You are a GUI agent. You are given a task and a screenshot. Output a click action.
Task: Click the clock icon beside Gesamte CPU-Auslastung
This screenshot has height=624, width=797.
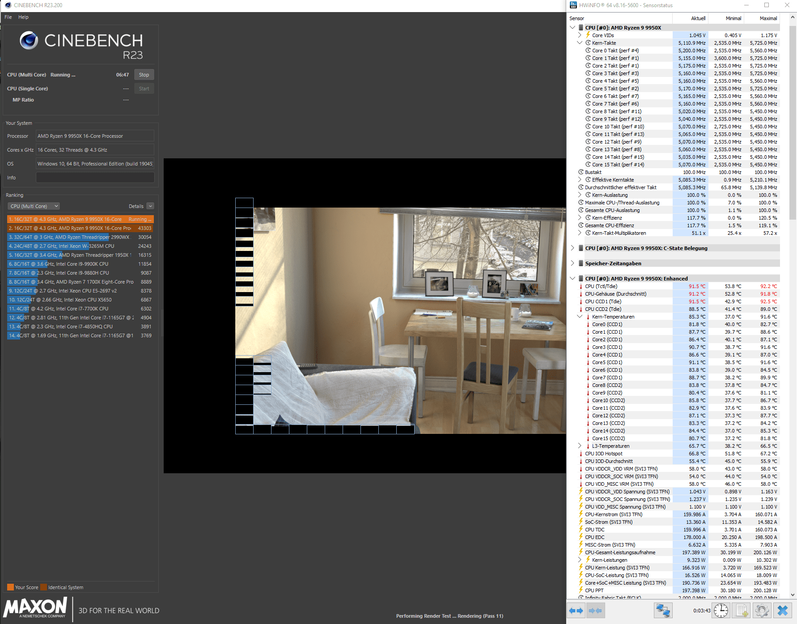pyautogui.click(x=581, y=210)
